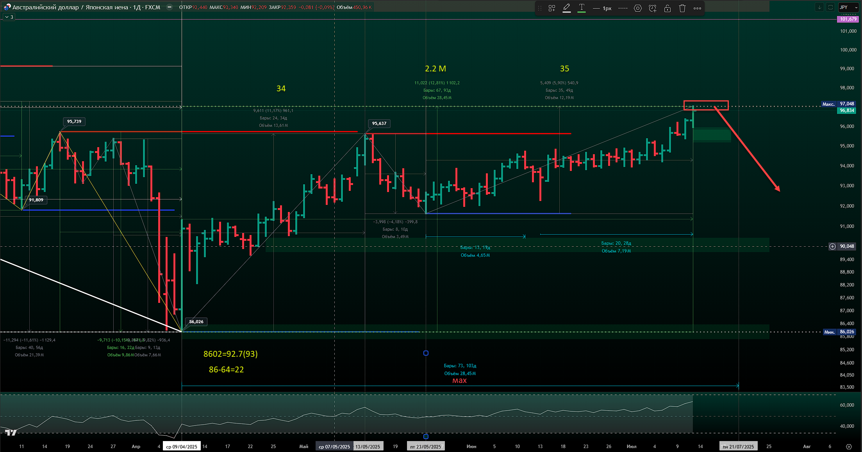Click the 'Бары: 13, 19д' range label
The width and height of the screenshot is (862, 452).
[x=475, y=247]
